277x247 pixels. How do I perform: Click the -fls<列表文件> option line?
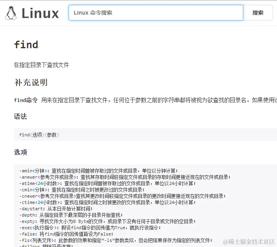pos(116,241)
